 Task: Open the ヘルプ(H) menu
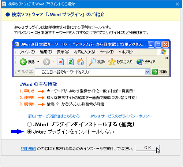click(126, 52)
